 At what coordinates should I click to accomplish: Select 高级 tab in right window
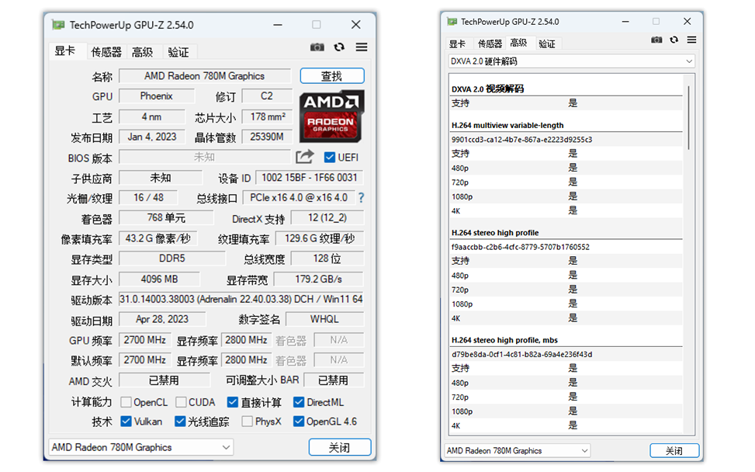518,43
